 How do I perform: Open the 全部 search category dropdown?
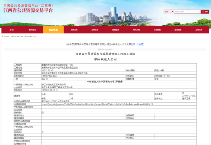coord(168,12)
